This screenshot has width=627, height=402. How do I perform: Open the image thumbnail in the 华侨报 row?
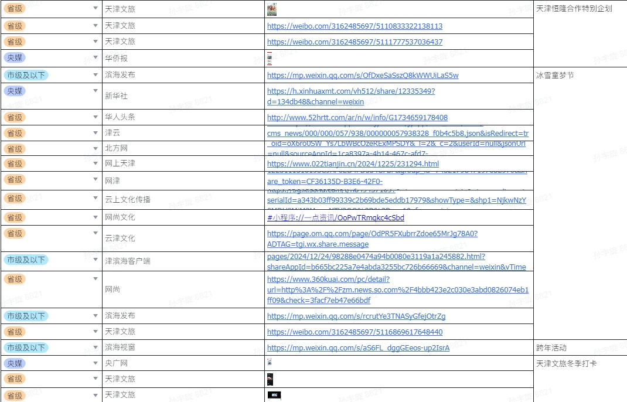(270, 59)
